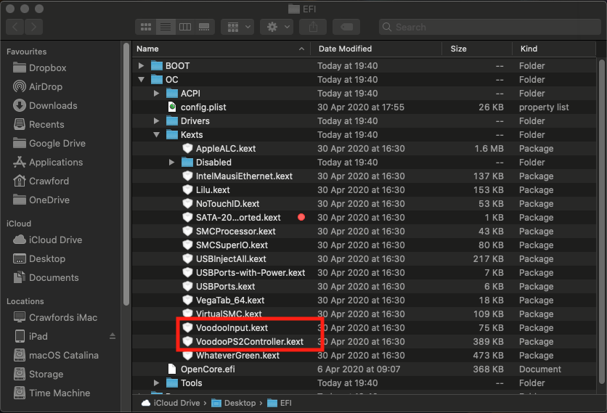607x413 pixels.
Task: Select the SATA-20...orted.kext file
Action: pos(364,218)
